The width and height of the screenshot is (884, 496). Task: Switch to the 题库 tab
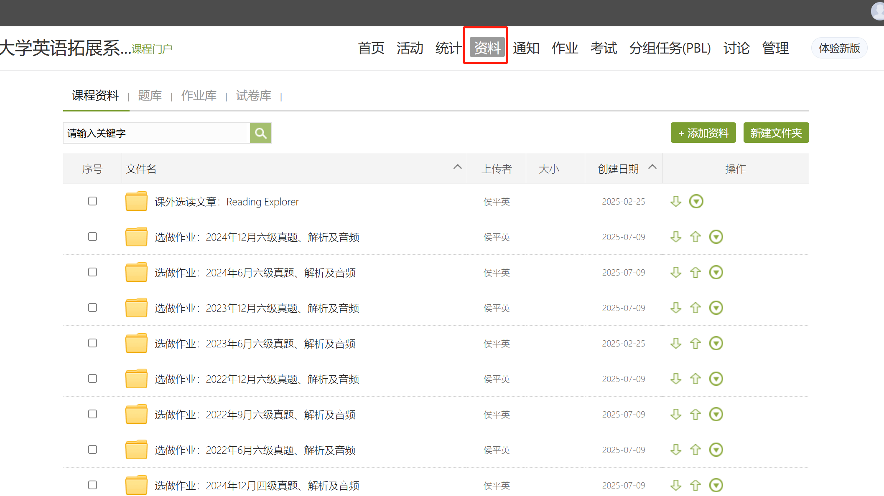coord(150,96)
